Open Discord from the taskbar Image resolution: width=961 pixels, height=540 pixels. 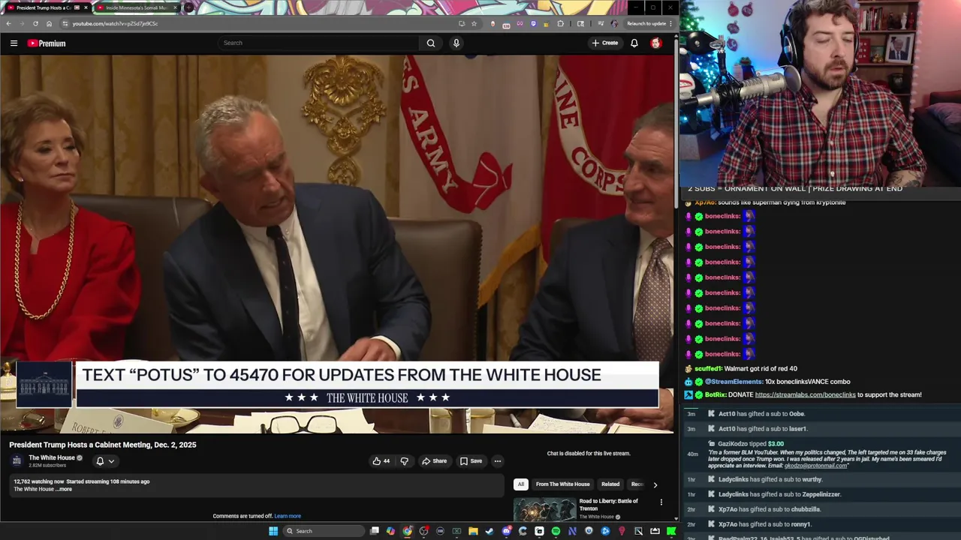[x=507, y=531]
